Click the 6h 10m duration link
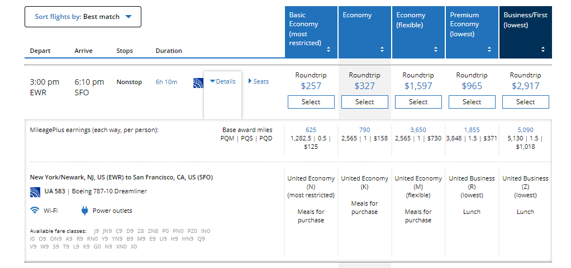Image resolution: width=571 pixels, height=268 pixels. [166, 82]
